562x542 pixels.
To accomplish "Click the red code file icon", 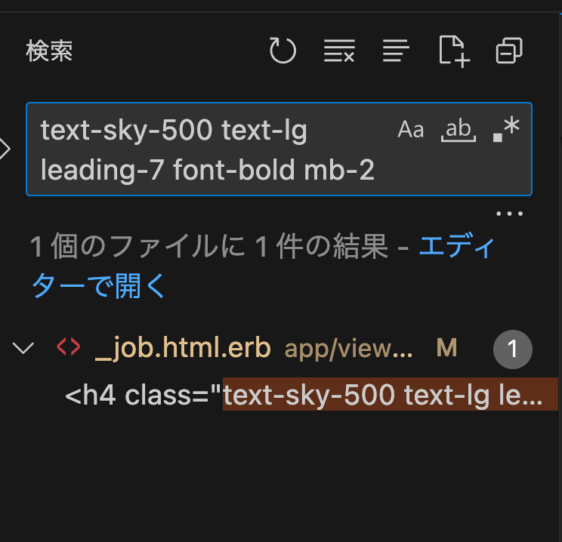I will point(69,347).
